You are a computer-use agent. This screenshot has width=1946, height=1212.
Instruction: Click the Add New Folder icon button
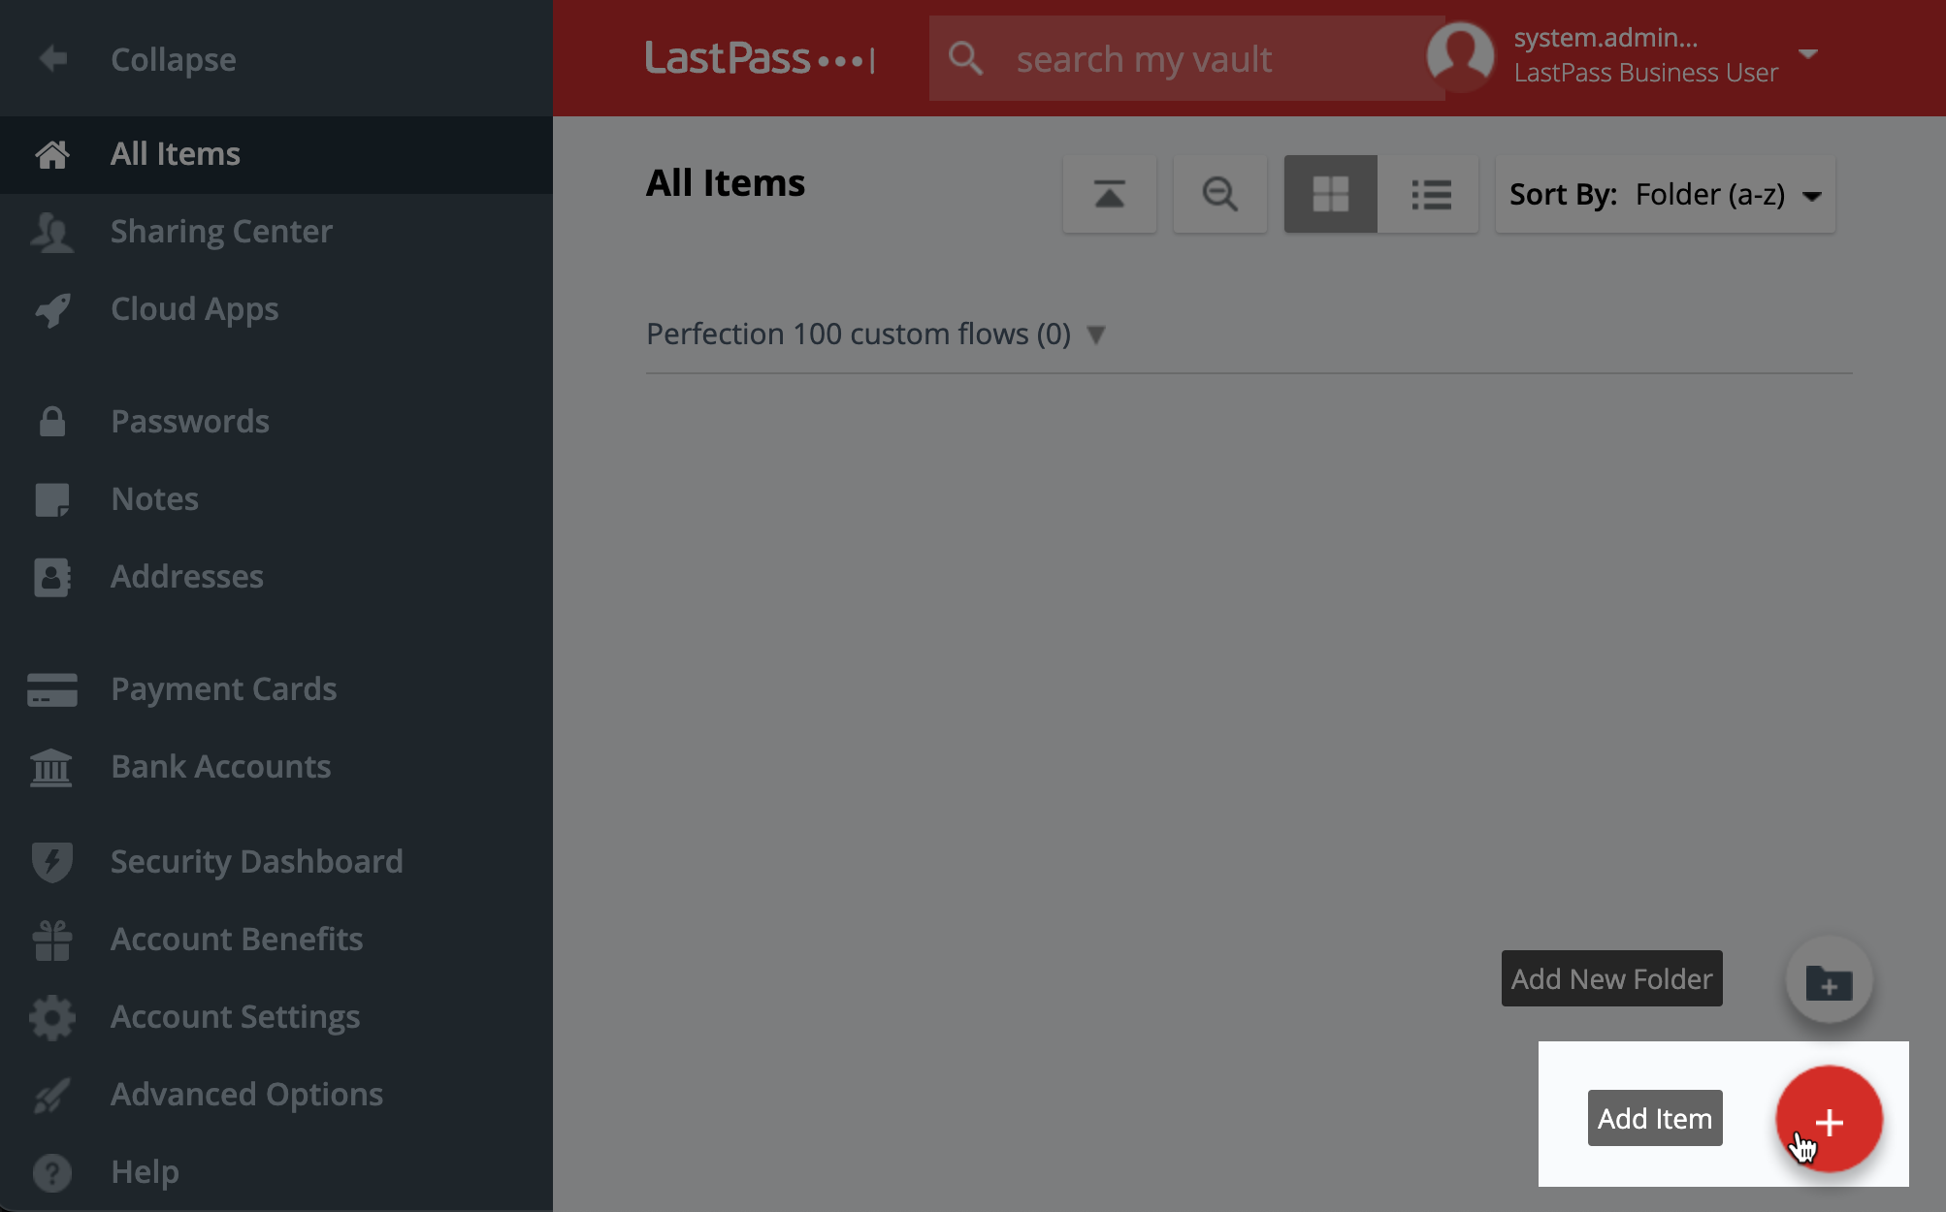1830,979
